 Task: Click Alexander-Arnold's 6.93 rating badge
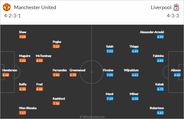point(160,37)
